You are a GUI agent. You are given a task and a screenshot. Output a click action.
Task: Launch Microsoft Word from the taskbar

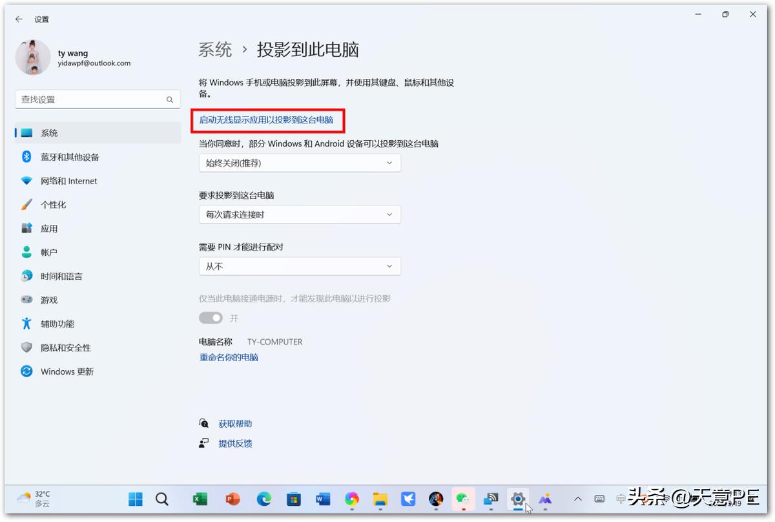click(x=322, y=499)
